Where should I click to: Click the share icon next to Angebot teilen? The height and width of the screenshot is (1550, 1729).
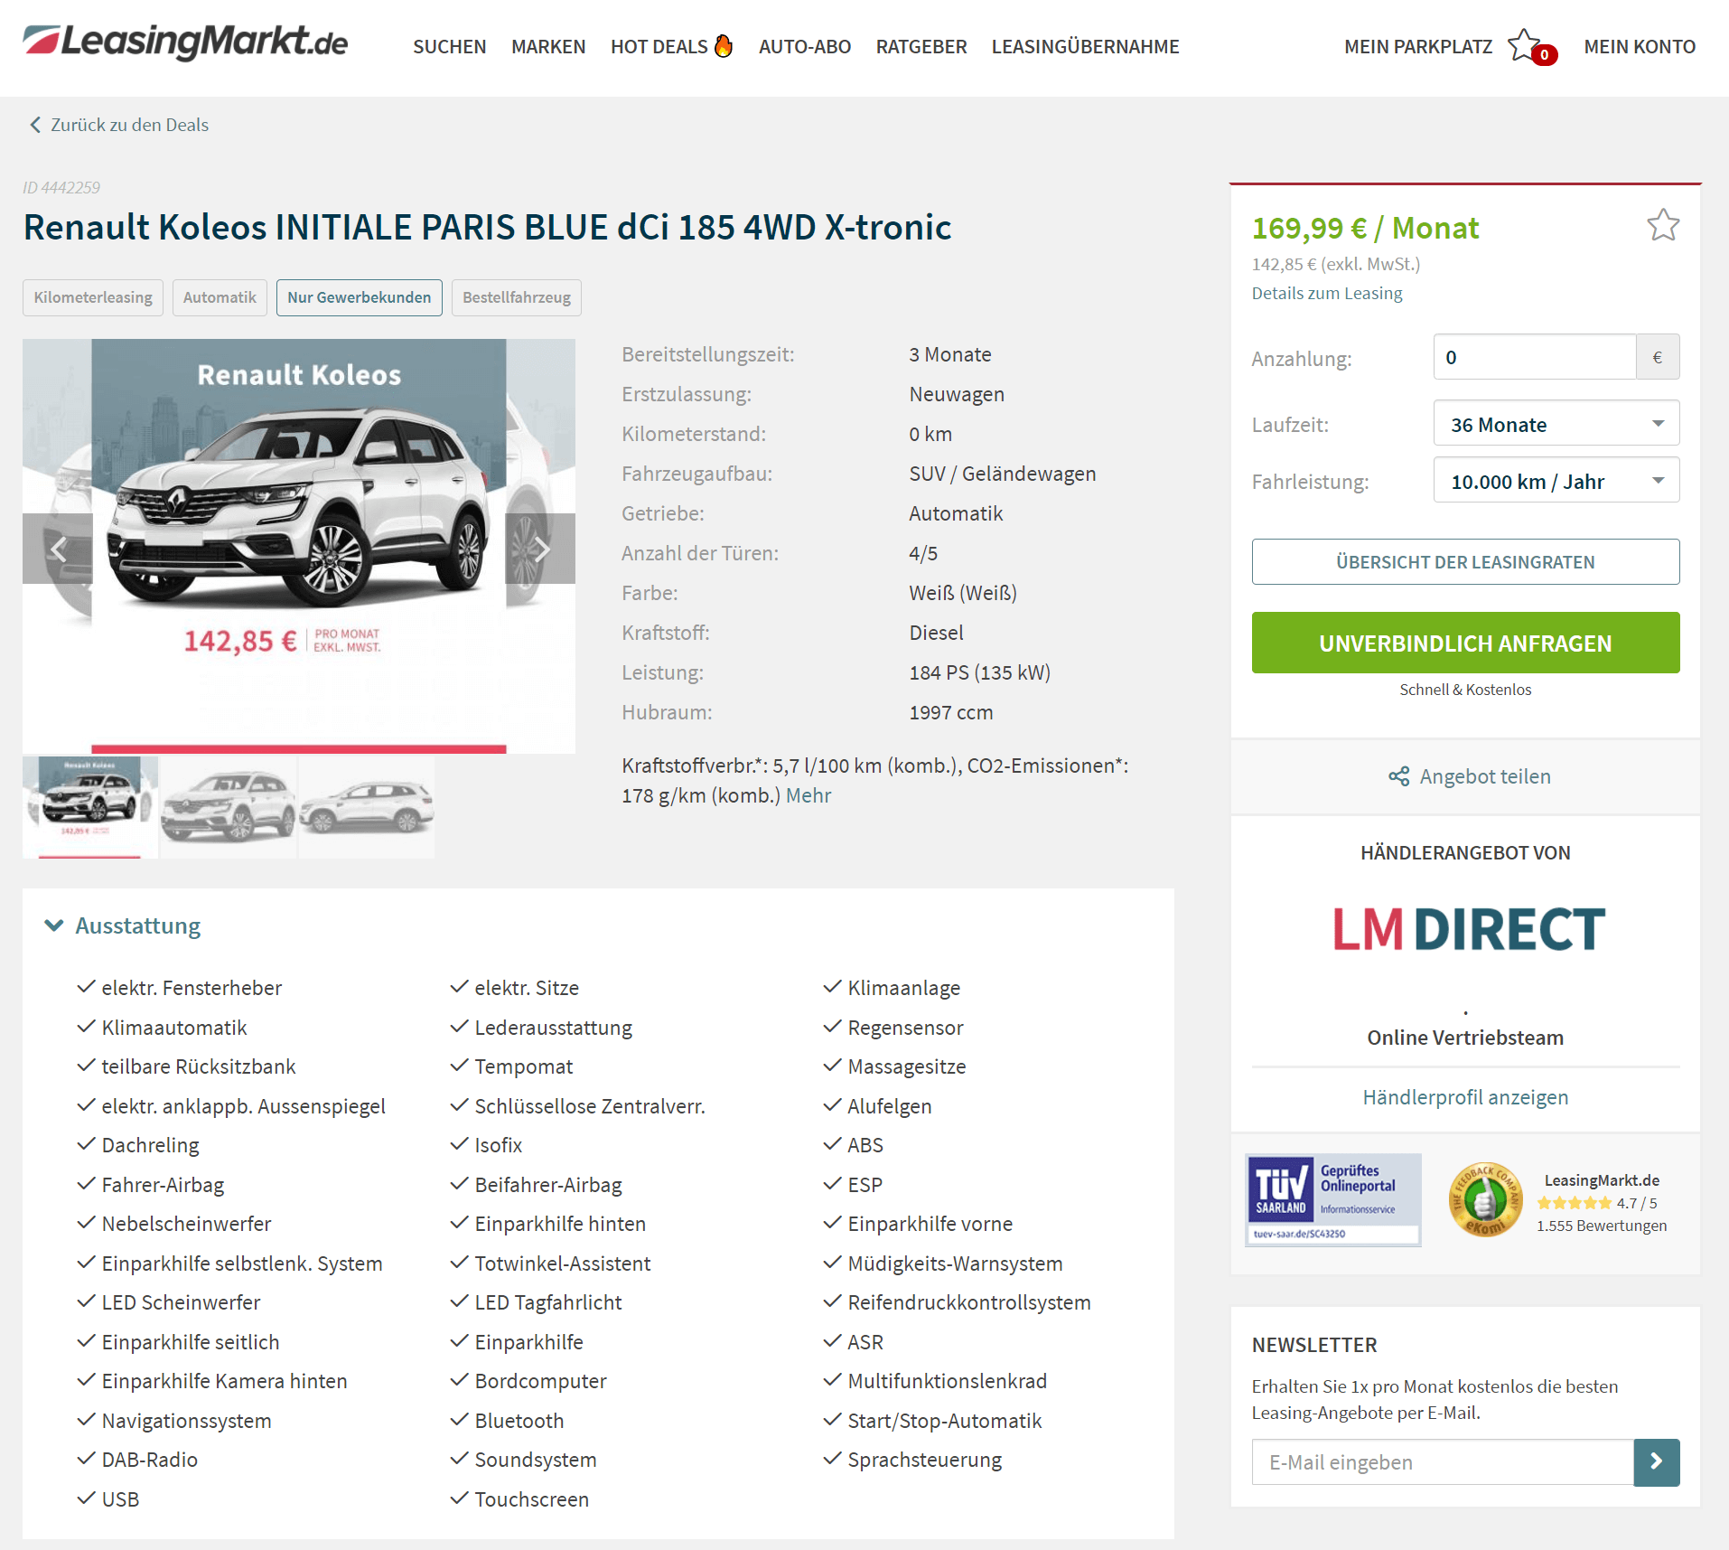tap(1399, 776)
